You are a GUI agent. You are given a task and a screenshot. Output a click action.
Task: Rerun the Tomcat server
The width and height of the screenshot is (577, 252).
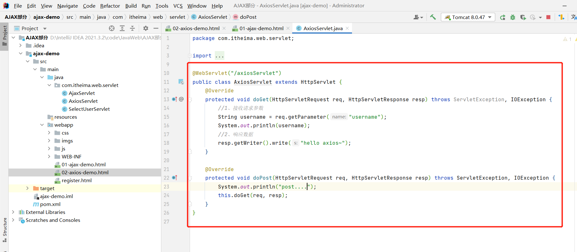point(503,17)
